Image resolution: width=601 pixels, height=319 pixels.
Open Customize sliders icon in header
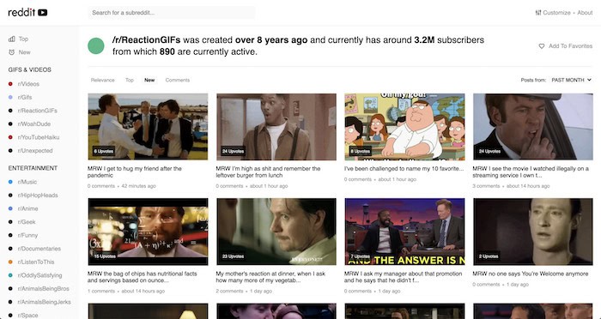tap(538, 13)
